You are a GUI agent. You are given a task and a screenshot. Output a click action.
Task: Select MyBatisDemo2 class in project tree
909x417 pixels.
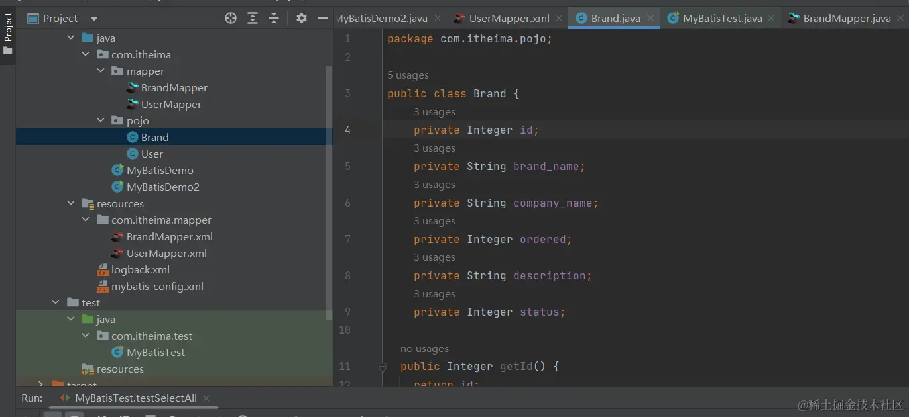[163, 187]
